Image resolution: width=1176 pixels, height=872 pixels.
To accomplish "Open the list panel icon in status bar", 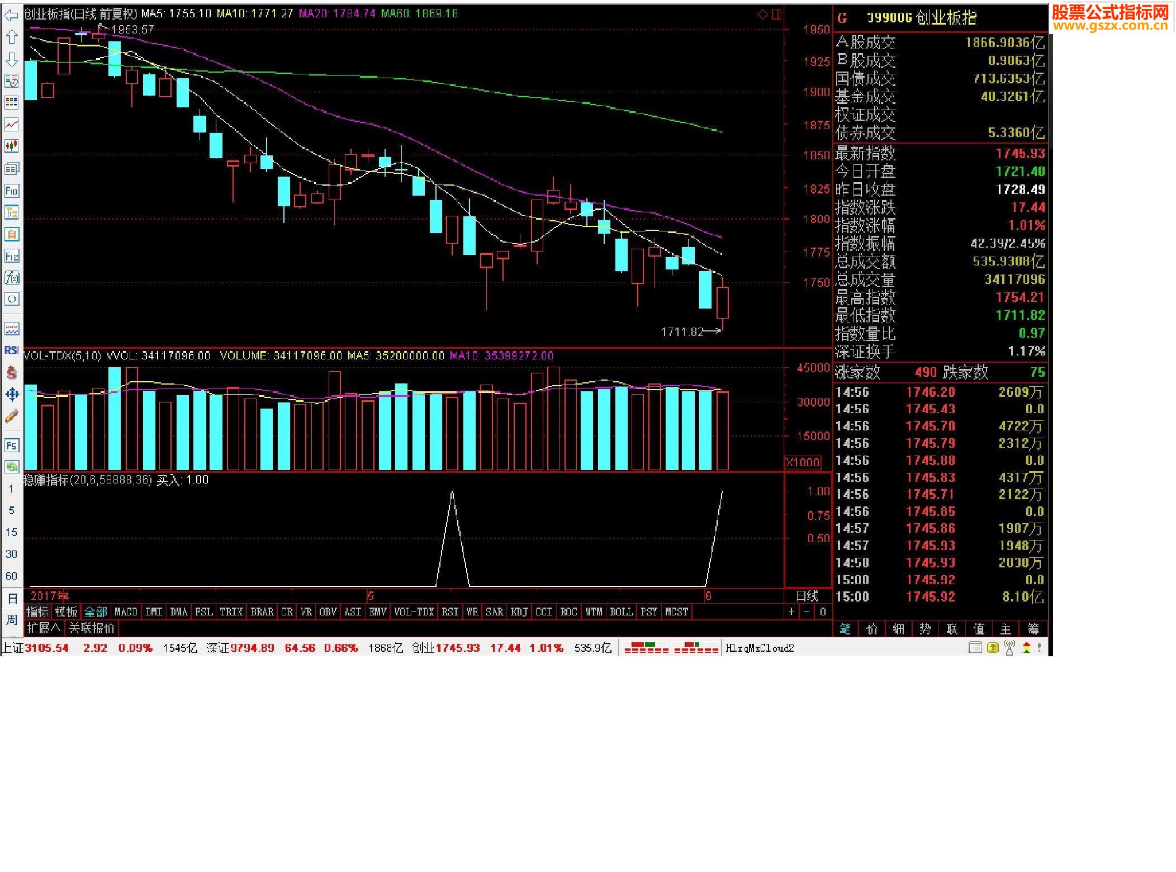I will pos(975,648).
